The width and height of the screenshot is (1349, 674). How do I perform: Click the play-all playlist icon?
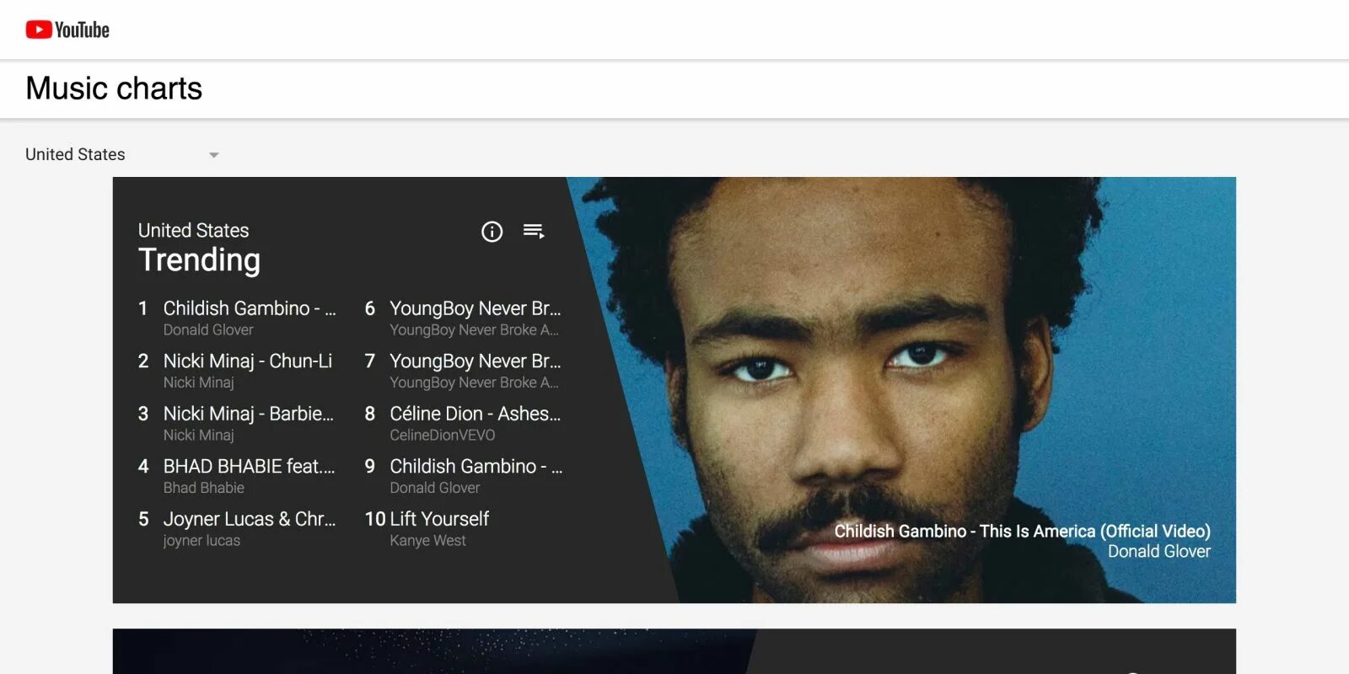[534, 231]
